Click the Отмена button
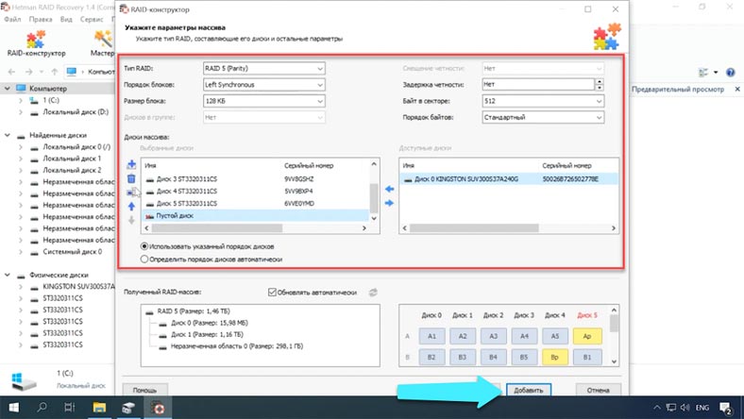Viewport: 744px width, 419px height. tap(591, 389)
